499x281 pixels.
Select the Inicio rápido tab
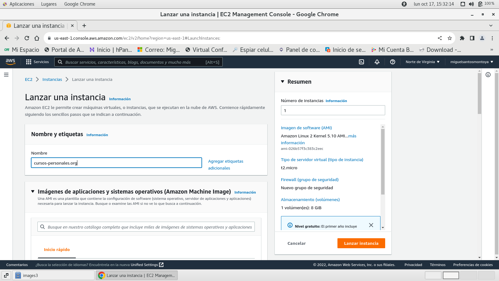(57, 249)
